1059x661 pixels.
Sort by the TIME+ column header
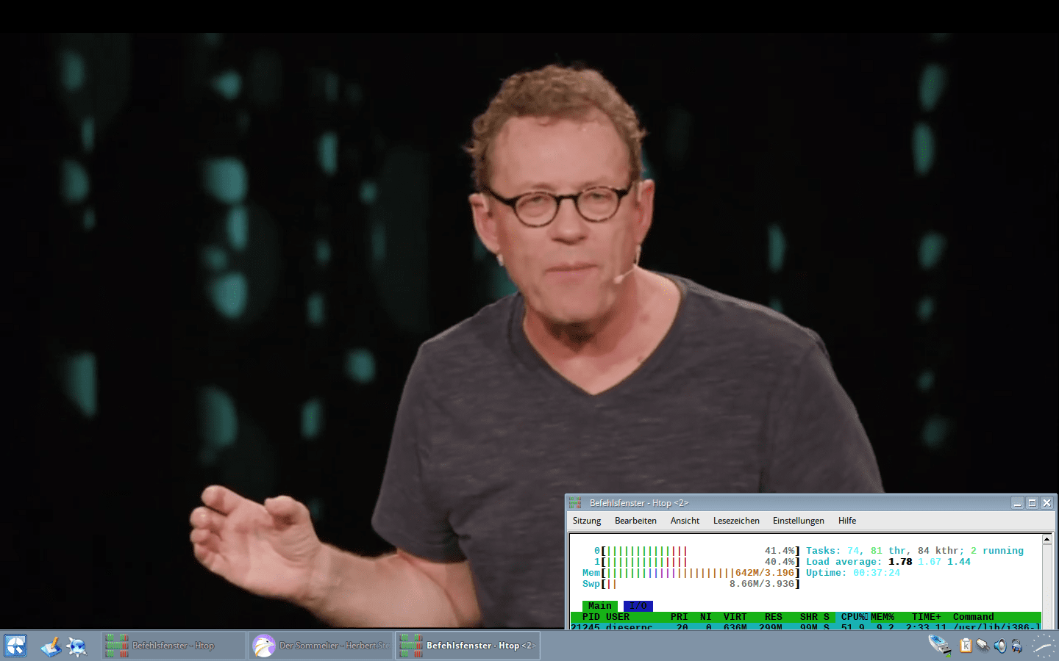pyautogui.click(x=927, y=617)
